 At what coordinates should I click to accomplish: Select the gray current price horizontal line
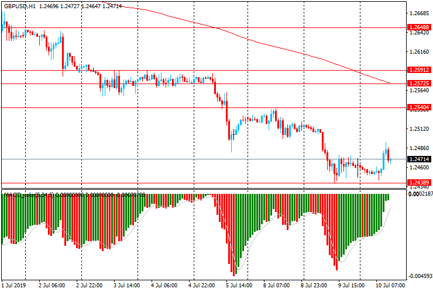pyautogui.click(x=204, y=159)
